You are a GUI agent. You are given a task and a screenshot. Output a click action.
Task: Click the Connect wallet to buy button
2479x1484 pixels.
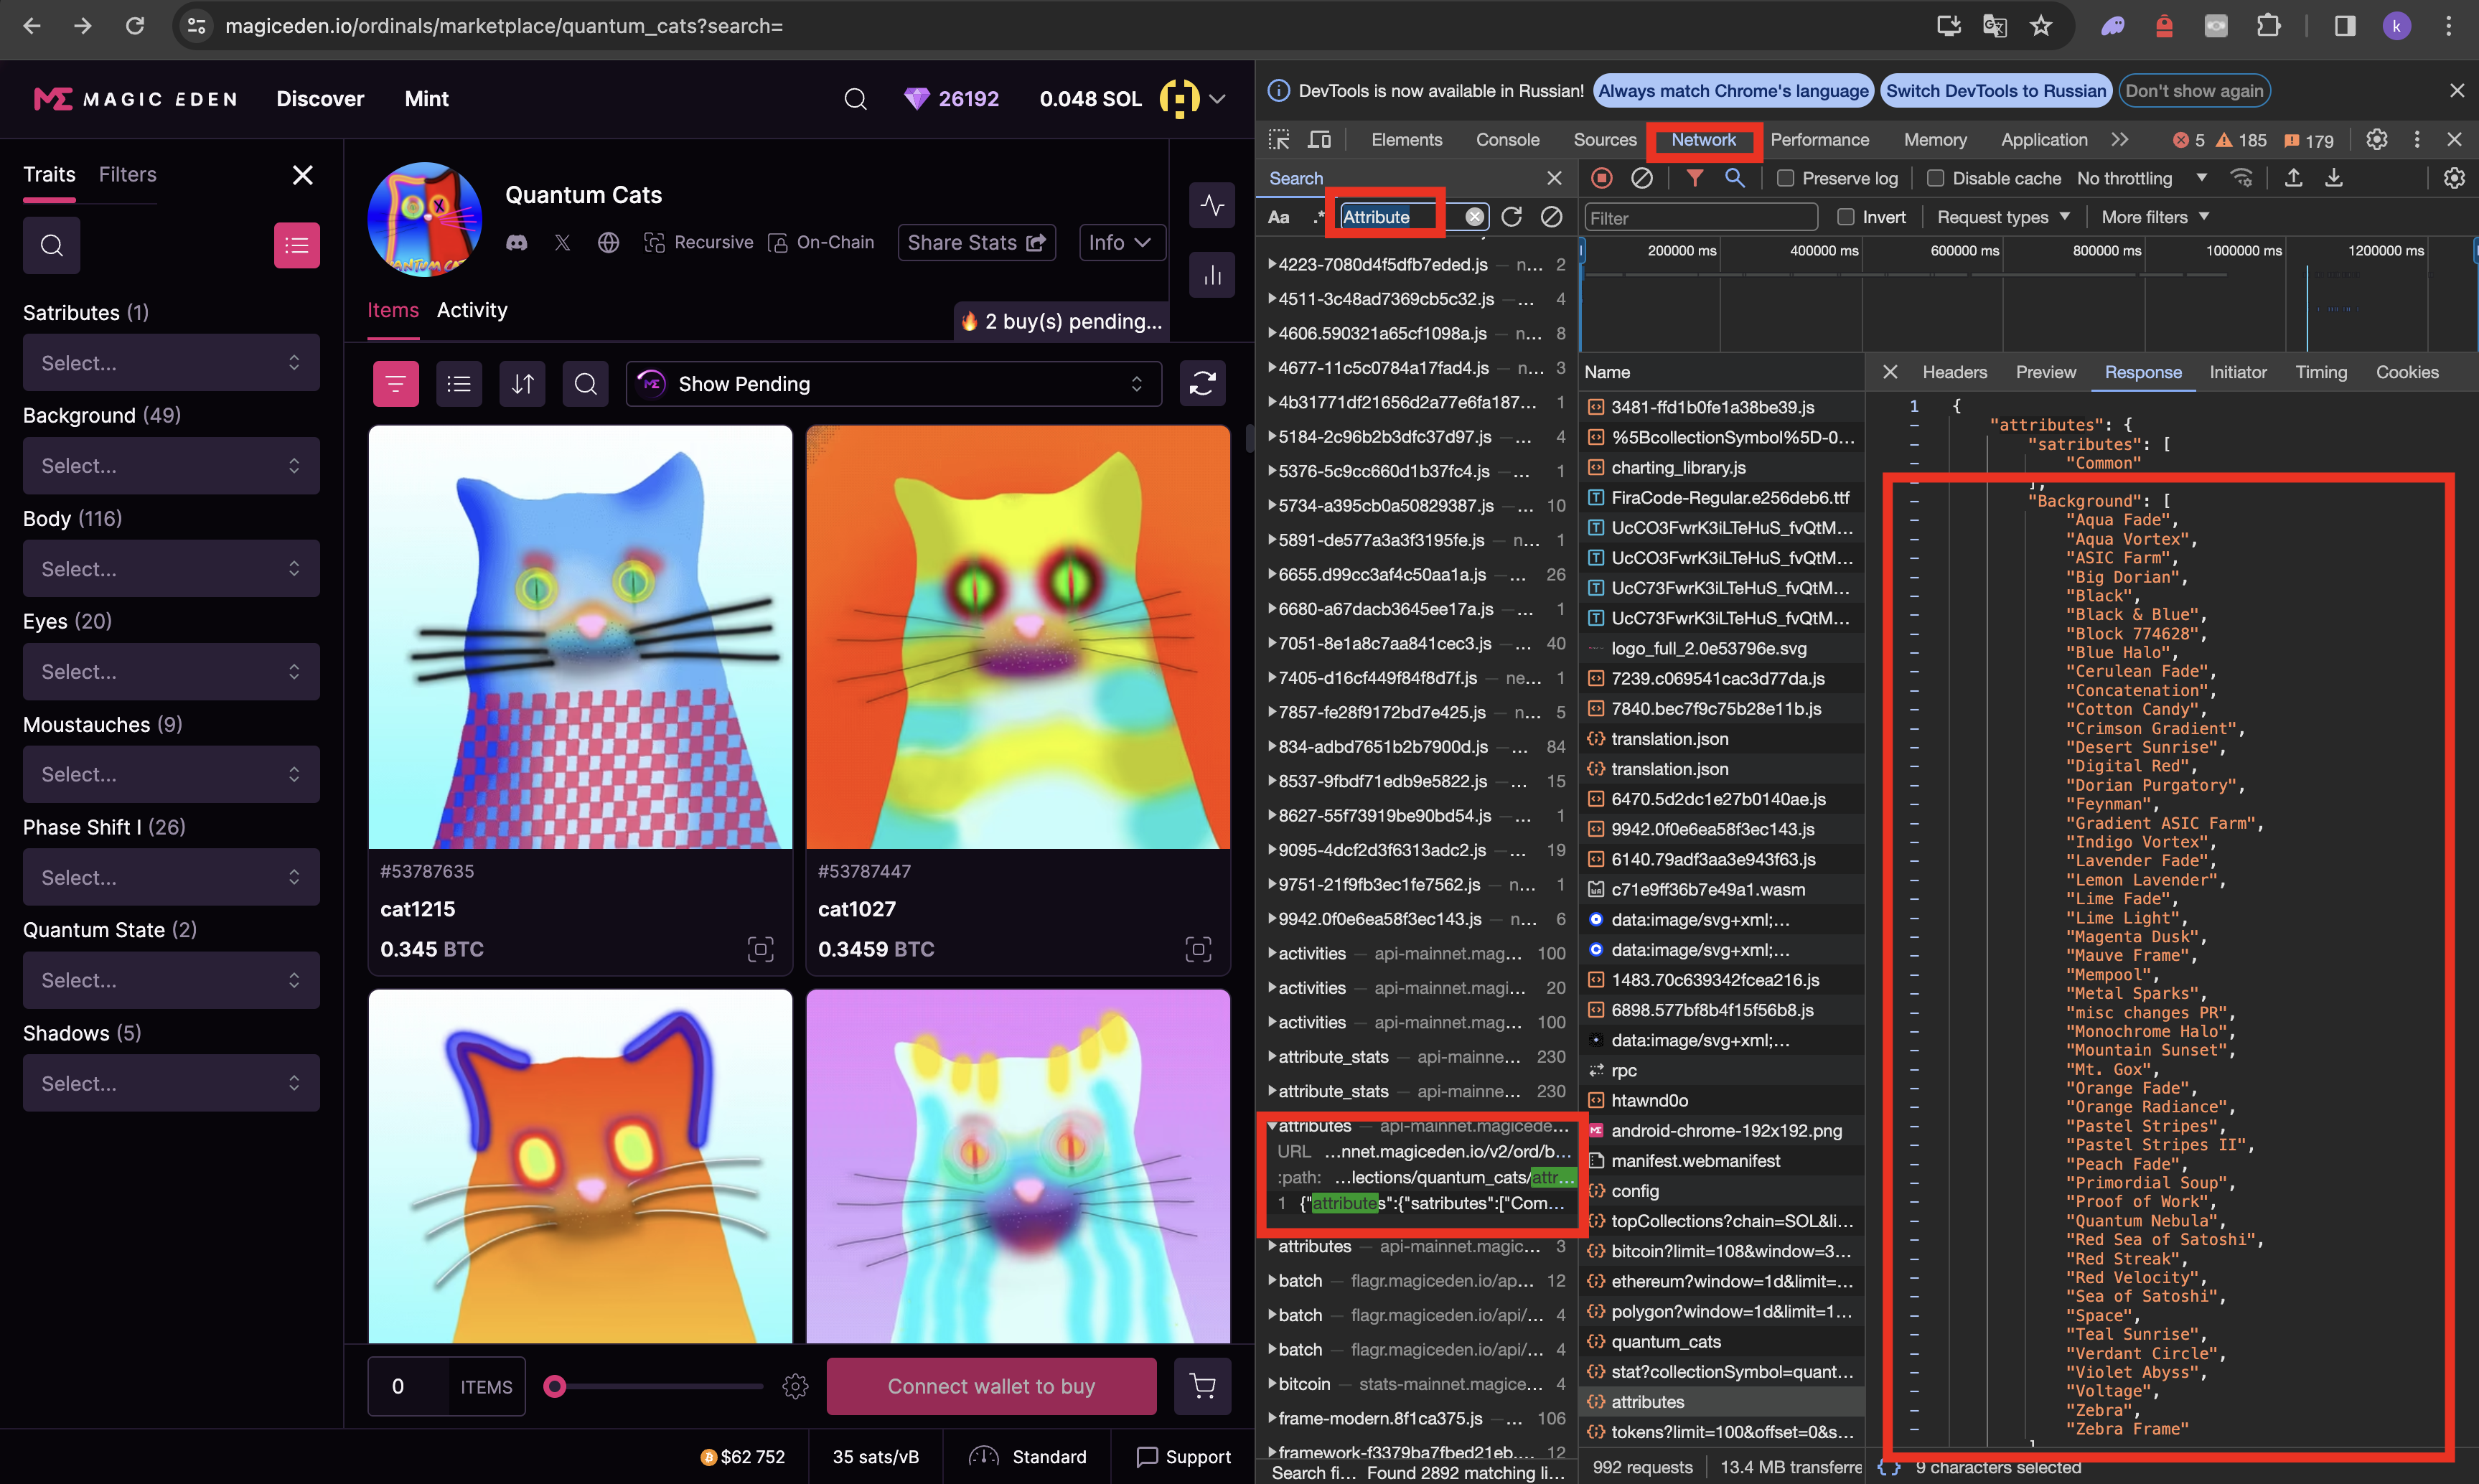(x=991, y=1386)
